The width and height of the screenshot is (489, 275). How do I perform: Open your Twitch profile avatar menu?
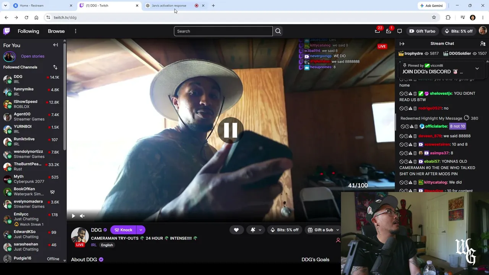coord(483,31)
